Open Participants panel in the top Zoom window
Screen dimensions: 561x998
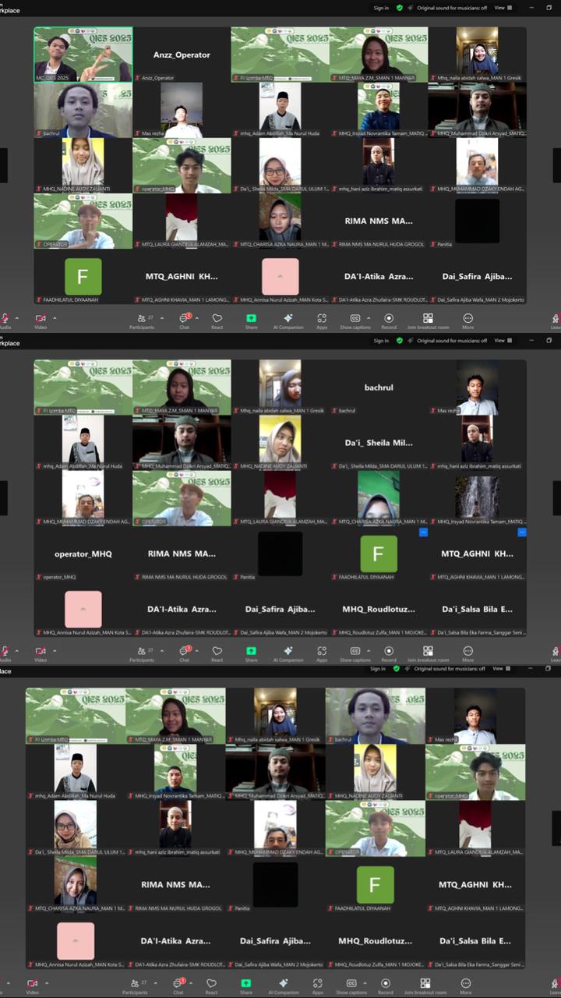tap(141, 320)
